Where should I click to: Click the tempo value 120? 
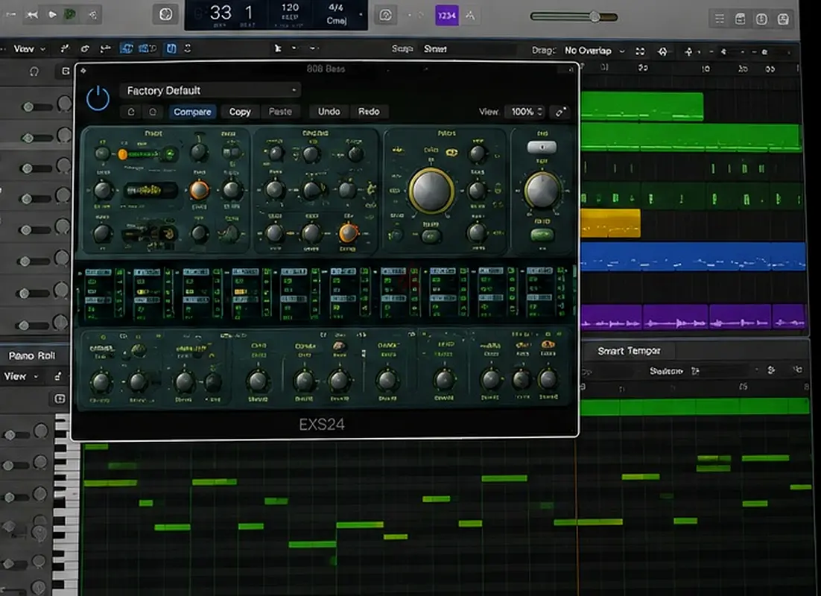[x=290, y=7]
